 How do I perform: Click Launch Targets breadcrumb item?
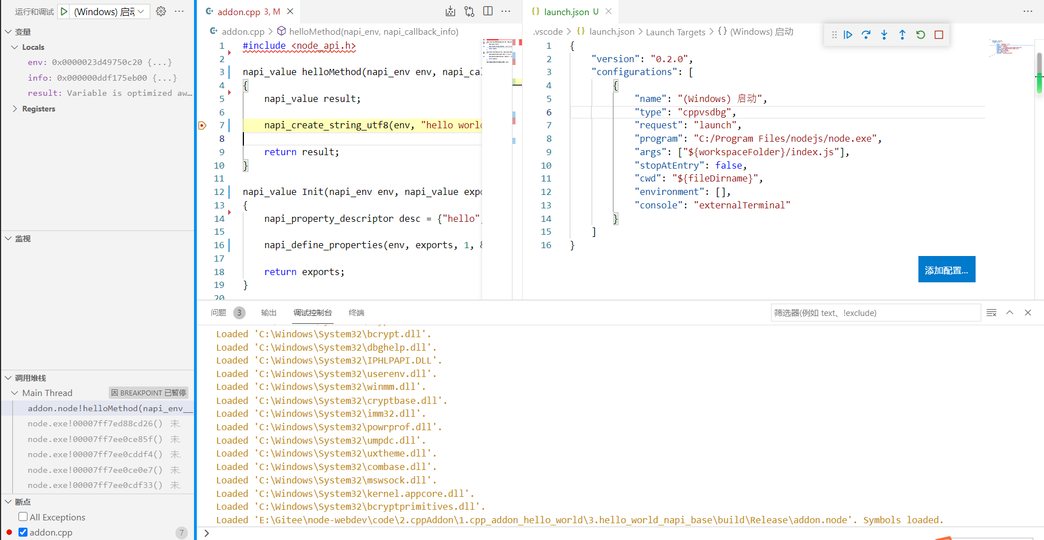click(x=676, y=32)
